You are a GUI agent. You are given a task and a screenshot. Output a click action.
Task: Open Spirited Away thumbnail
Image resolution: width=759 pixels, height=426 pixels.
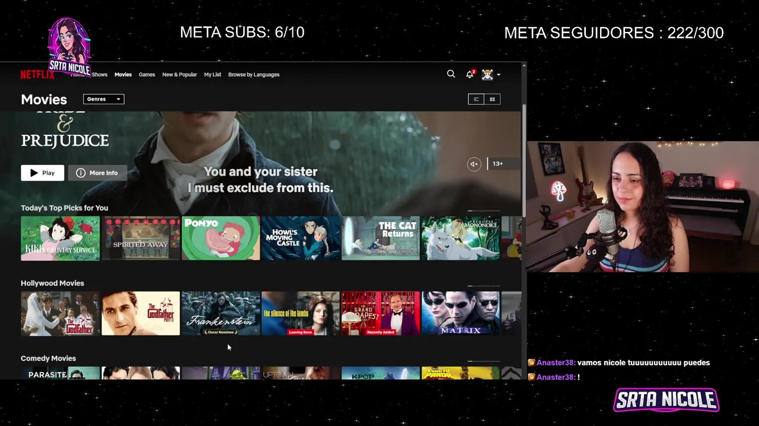point(141,238)
